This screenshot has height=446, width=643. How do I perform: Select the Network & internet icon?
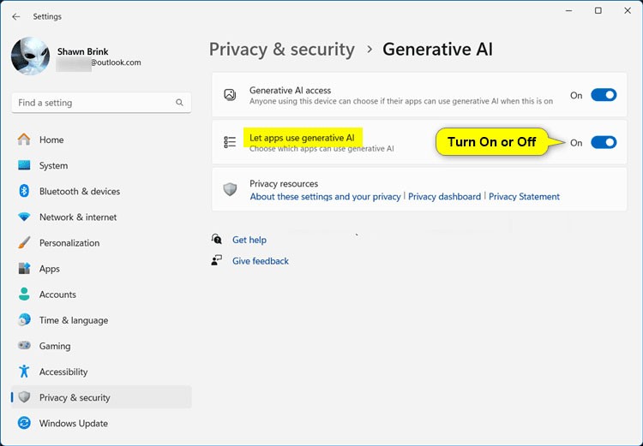pos(24,217)
